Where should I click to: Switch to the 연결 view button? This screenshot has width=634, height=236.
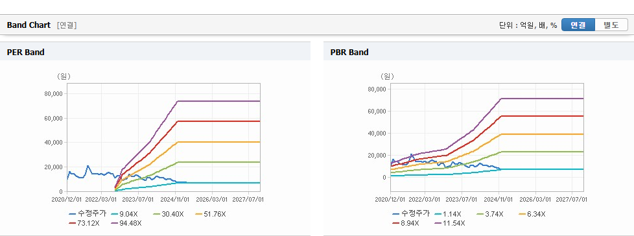point(578,25)
